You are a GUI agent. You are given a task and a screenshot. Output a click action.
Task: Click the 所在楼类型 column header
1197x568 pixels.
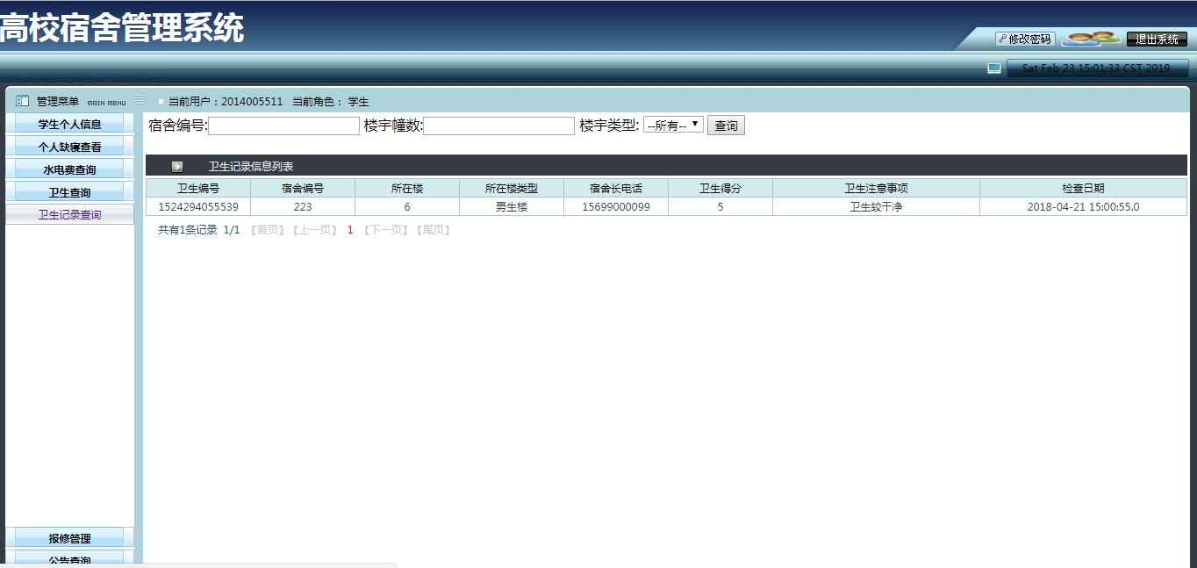pos(512,188)
